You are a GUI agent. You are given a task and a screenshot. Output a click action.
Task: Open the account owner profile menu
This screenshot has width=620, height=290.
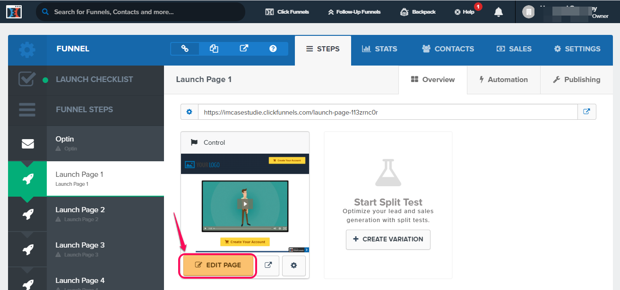pyautogui.click(x=567, y=12)
